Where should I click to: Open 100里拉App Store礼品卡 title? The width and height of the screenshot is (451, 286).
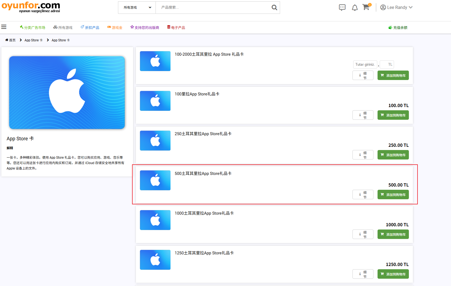coord(197,94)
